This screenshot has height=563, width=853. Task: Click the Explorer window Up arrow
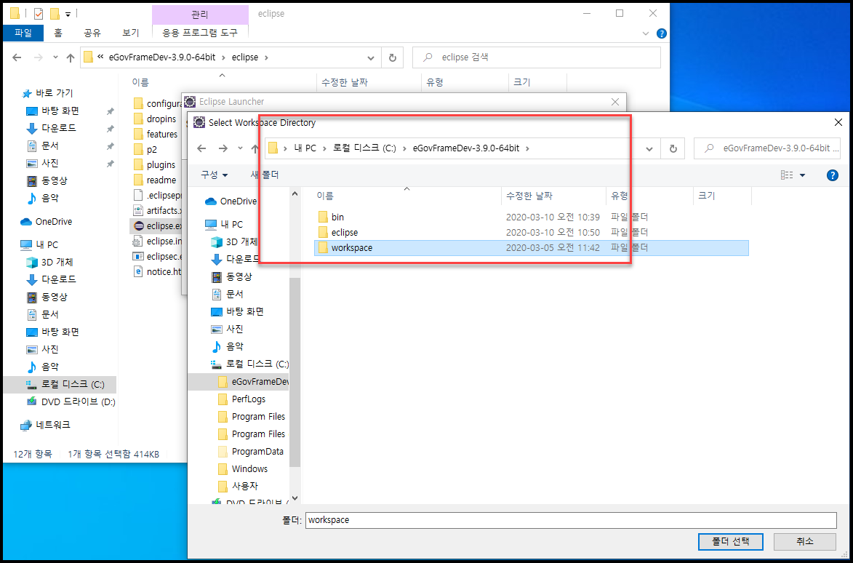(x=71, y=57)
